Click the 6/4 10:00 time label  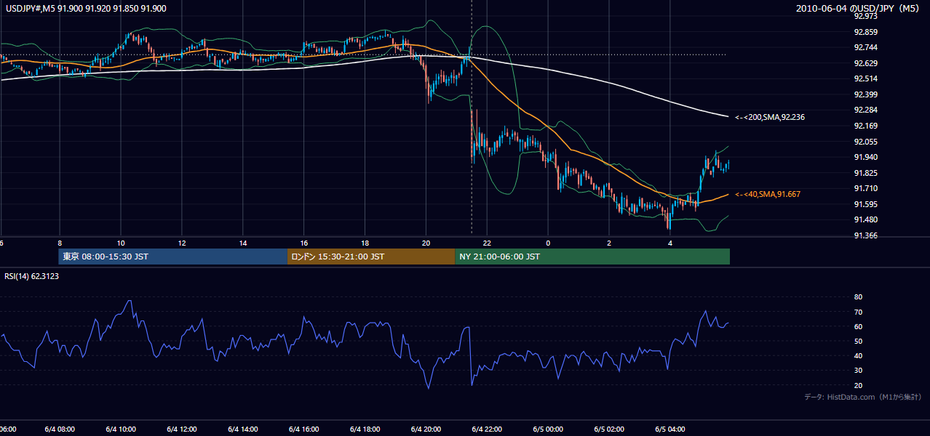coord(121,429)
